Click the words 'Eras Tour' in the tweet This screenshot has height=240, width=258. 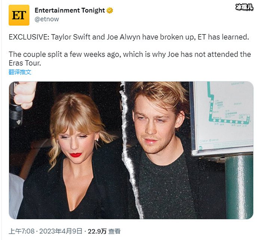pyautogui.click(x=25, y=63)
